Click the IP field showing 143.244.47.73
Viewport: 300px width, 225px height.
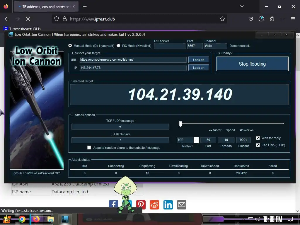(x=133, y=68)
